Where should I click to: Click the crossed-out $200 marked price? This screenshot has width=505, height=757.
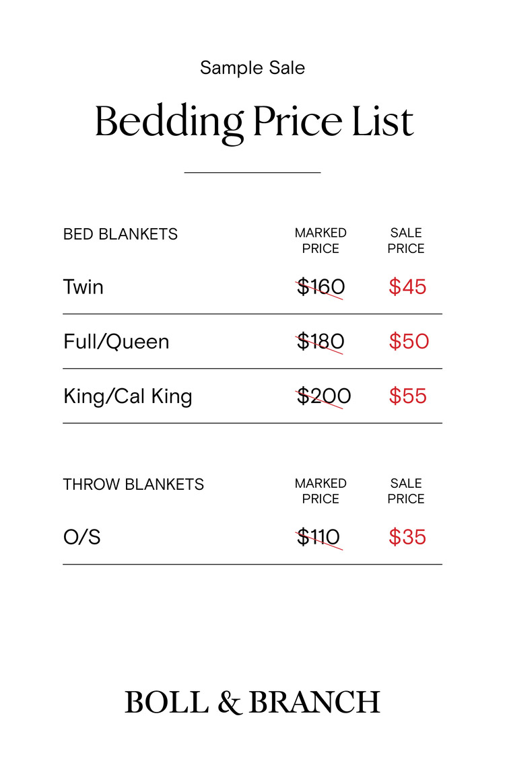click(x=323, y=396)
